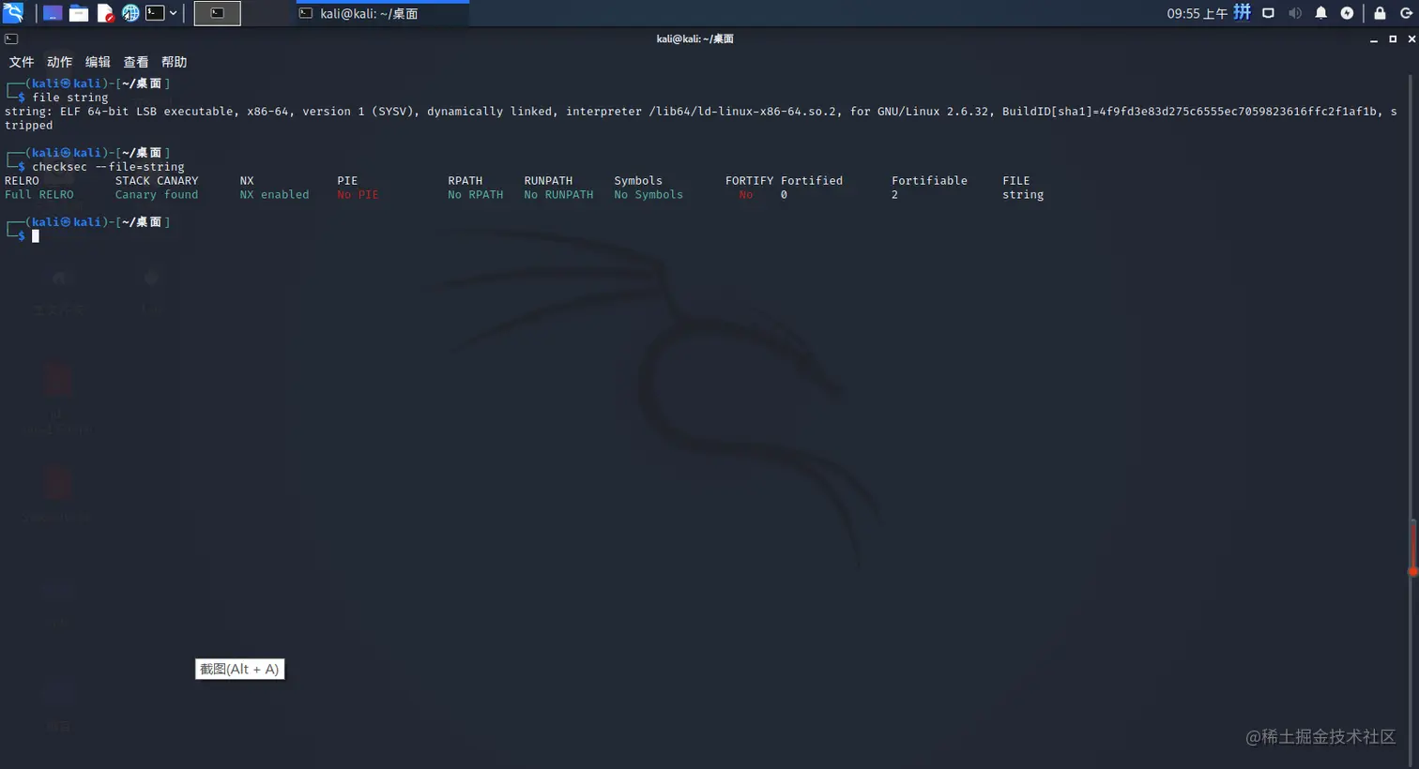Click the 'Fortifiable' column header
The image size is (1419, 769).
click(929, 181)
